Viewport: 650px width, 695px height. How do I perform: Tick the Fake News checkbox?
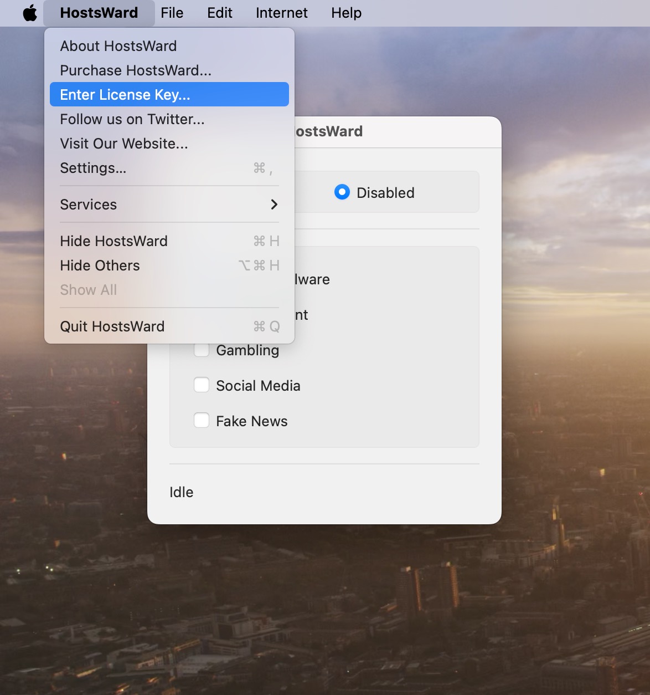pyautogui.click(x=202, y=421)
